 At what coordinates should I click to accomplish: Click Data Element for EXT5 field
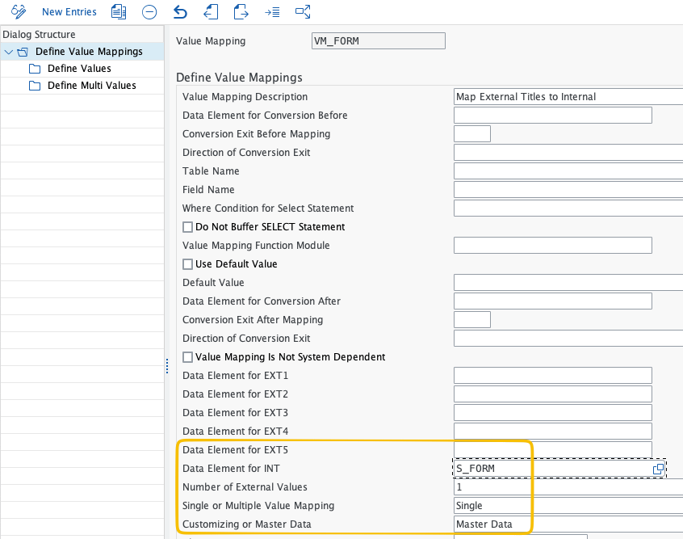coord(553,449)
